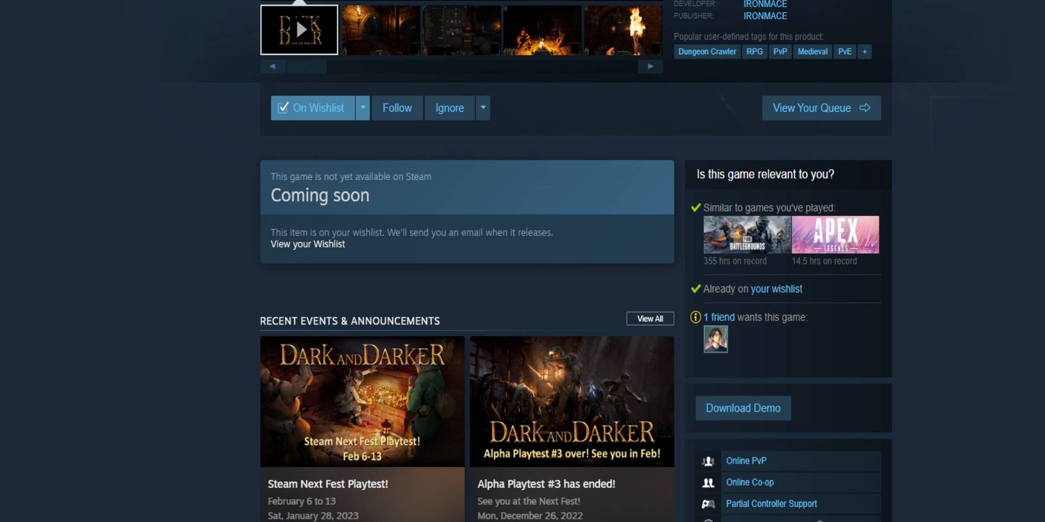Click the Online Co-op feature link
The image size is (1045, 522).
750,482
